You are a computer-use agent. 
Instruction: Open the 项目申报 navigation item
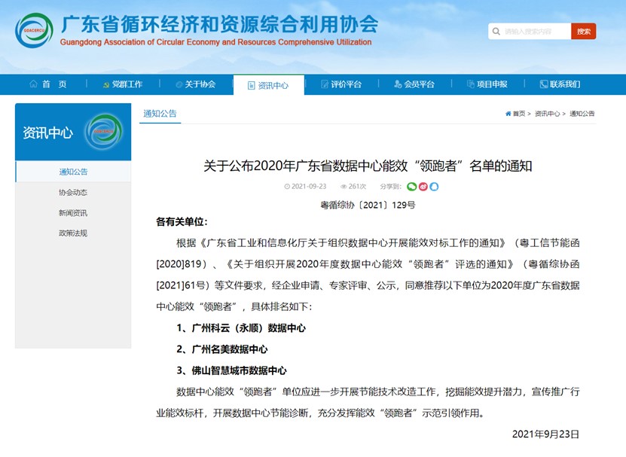click(487, 84)
